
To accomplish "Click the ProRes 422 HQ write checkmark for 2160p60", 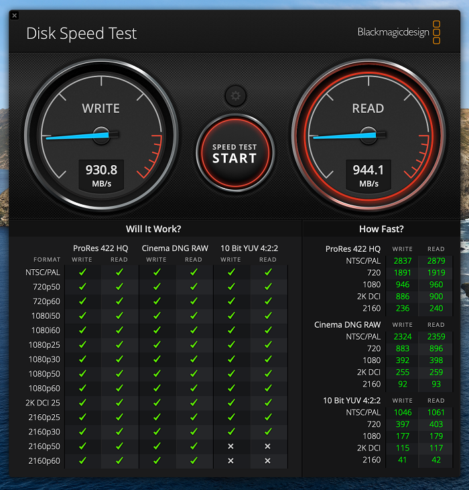I will 82,460.
